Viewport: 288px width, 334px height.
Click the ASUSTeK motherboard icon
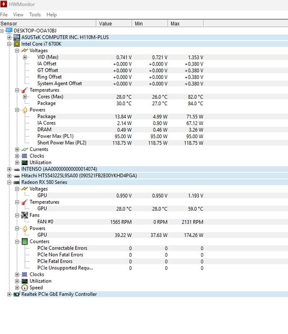coord(17,37)
